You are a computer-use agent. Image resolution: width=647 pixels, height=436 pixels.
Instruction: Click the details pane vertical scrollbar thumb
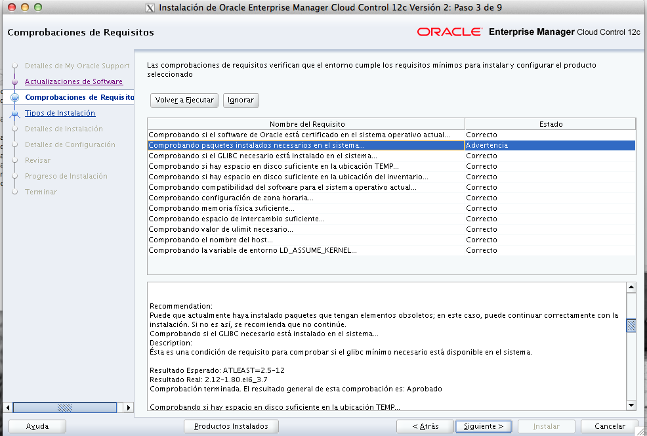tap(631, 326)
